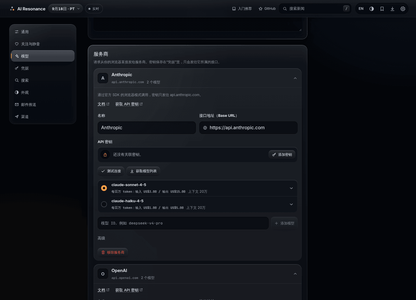Click globe icon in Base URL field
This screenshot has height=300, width=416.
point(205,128)
